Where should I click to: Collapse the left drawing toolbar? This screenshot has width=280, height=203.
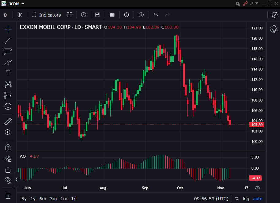tap(17, 179)
